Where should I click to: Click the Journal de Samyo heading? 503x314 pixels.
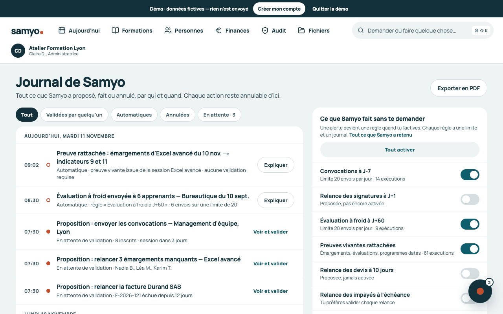(x=70, y=82)
